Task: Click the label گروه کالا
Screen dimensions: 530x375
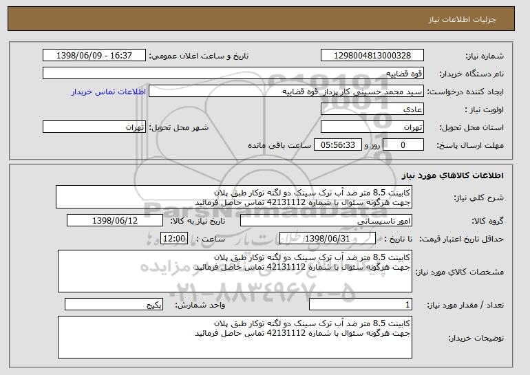Action: coord(487,221)
